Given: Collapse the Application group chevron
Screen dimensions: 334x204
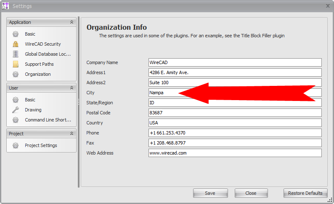Looking at the screenshot, I should click(x=72, y=22).
